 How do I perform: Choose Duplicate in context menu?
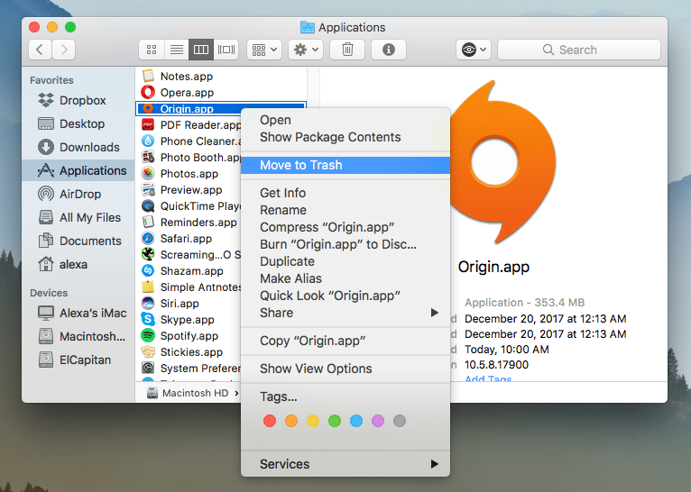(345, 261)
